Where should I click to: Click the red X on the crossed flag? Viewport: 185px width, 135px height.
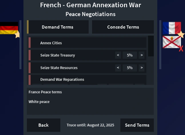pyautogui.click(x=181, y=49)
